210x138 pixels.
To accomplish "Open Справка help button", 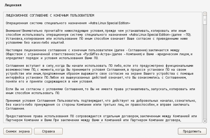I will 48,131.
